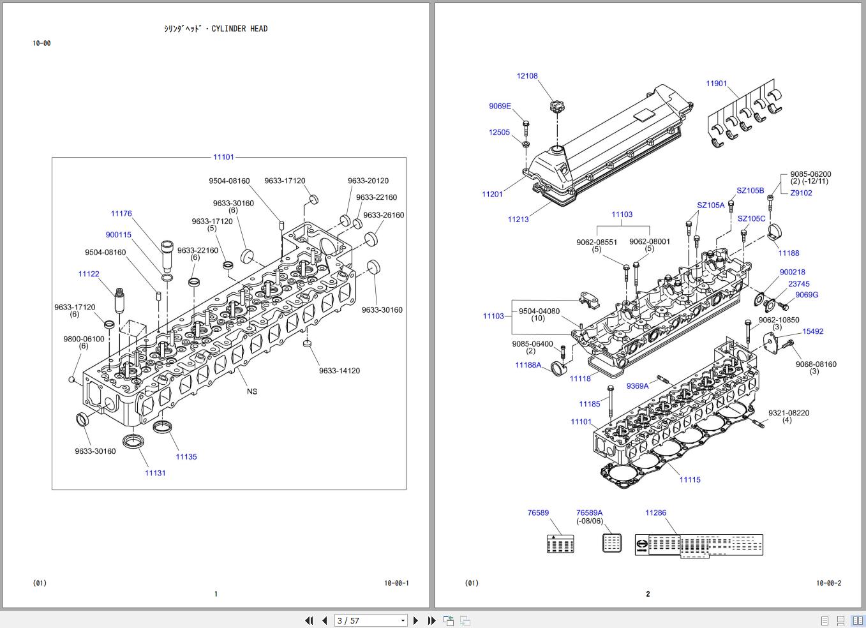Go to the previous page
Screen dimensions: 866x628
[x=324, y=620]
